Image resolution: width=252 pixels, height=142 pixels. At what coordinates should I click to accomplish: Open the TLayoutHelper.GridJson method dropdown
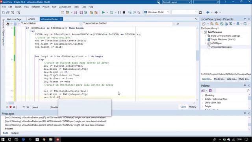174,24
